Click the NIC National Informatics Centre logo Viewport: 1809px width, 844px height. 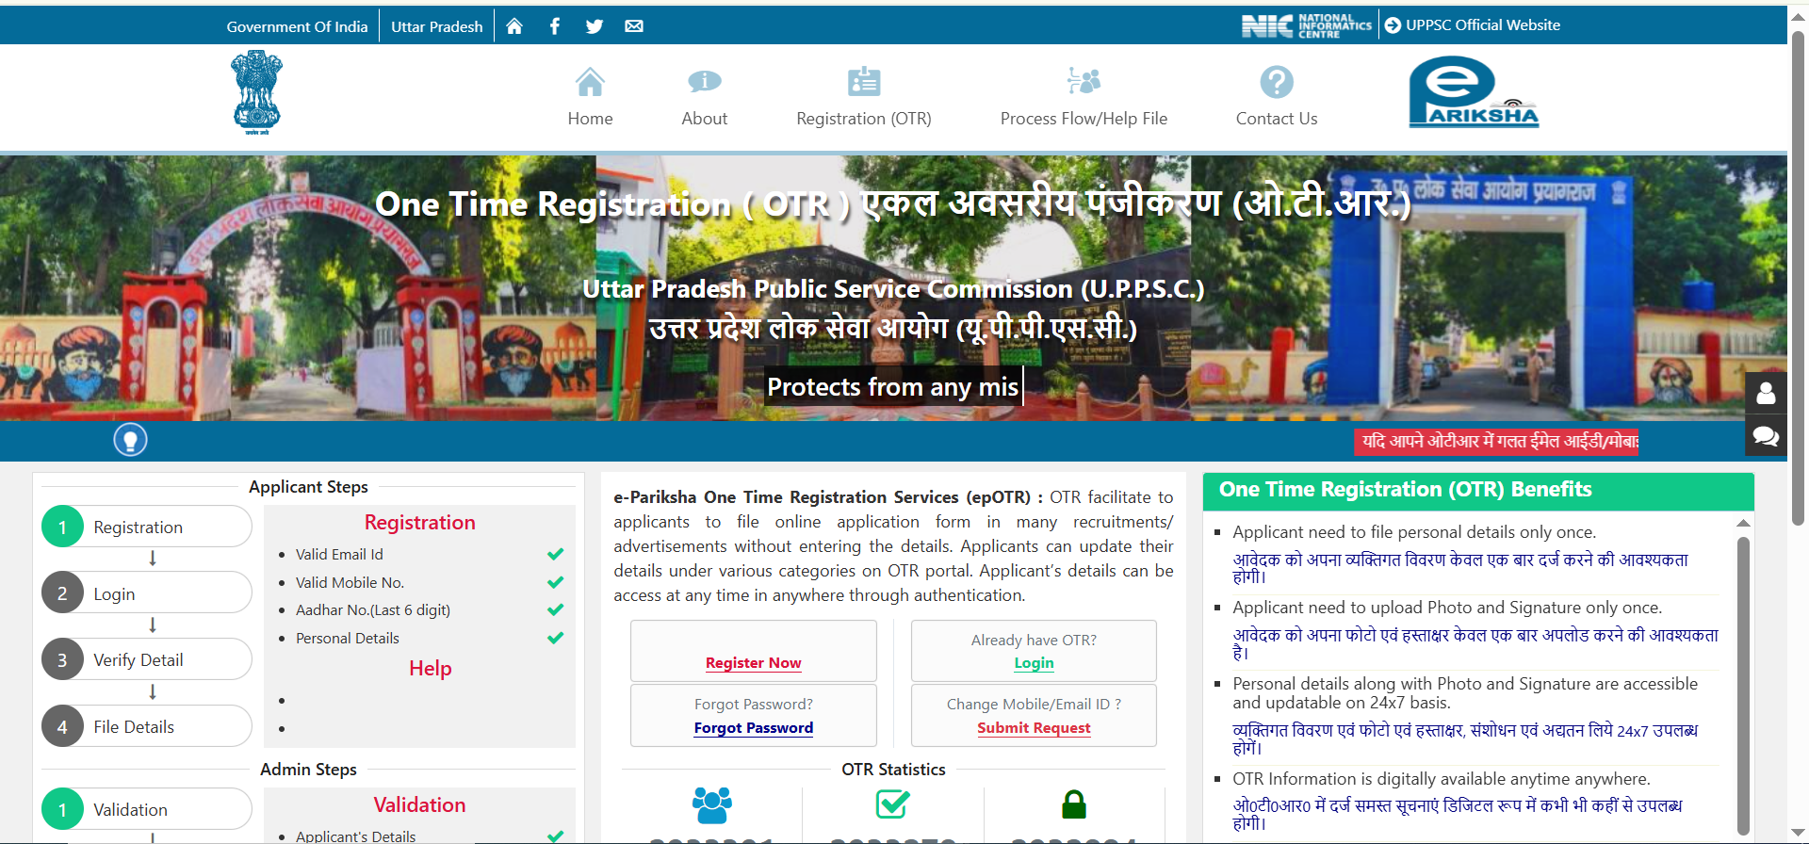click(x=1307, y=26)
